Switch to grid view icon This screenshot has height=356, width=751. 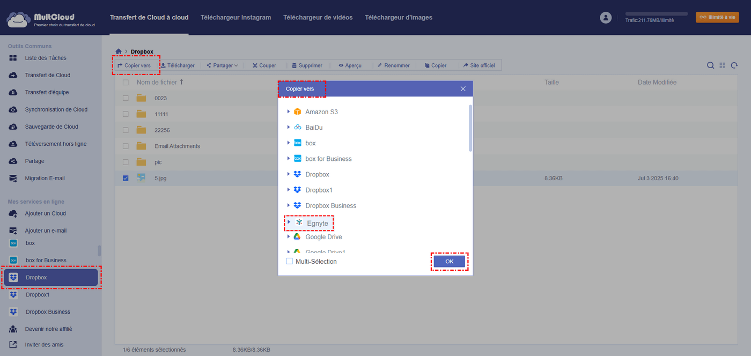click(723, 65)
